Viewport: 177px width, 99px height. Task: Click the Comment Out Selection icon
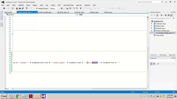[74, 9]
